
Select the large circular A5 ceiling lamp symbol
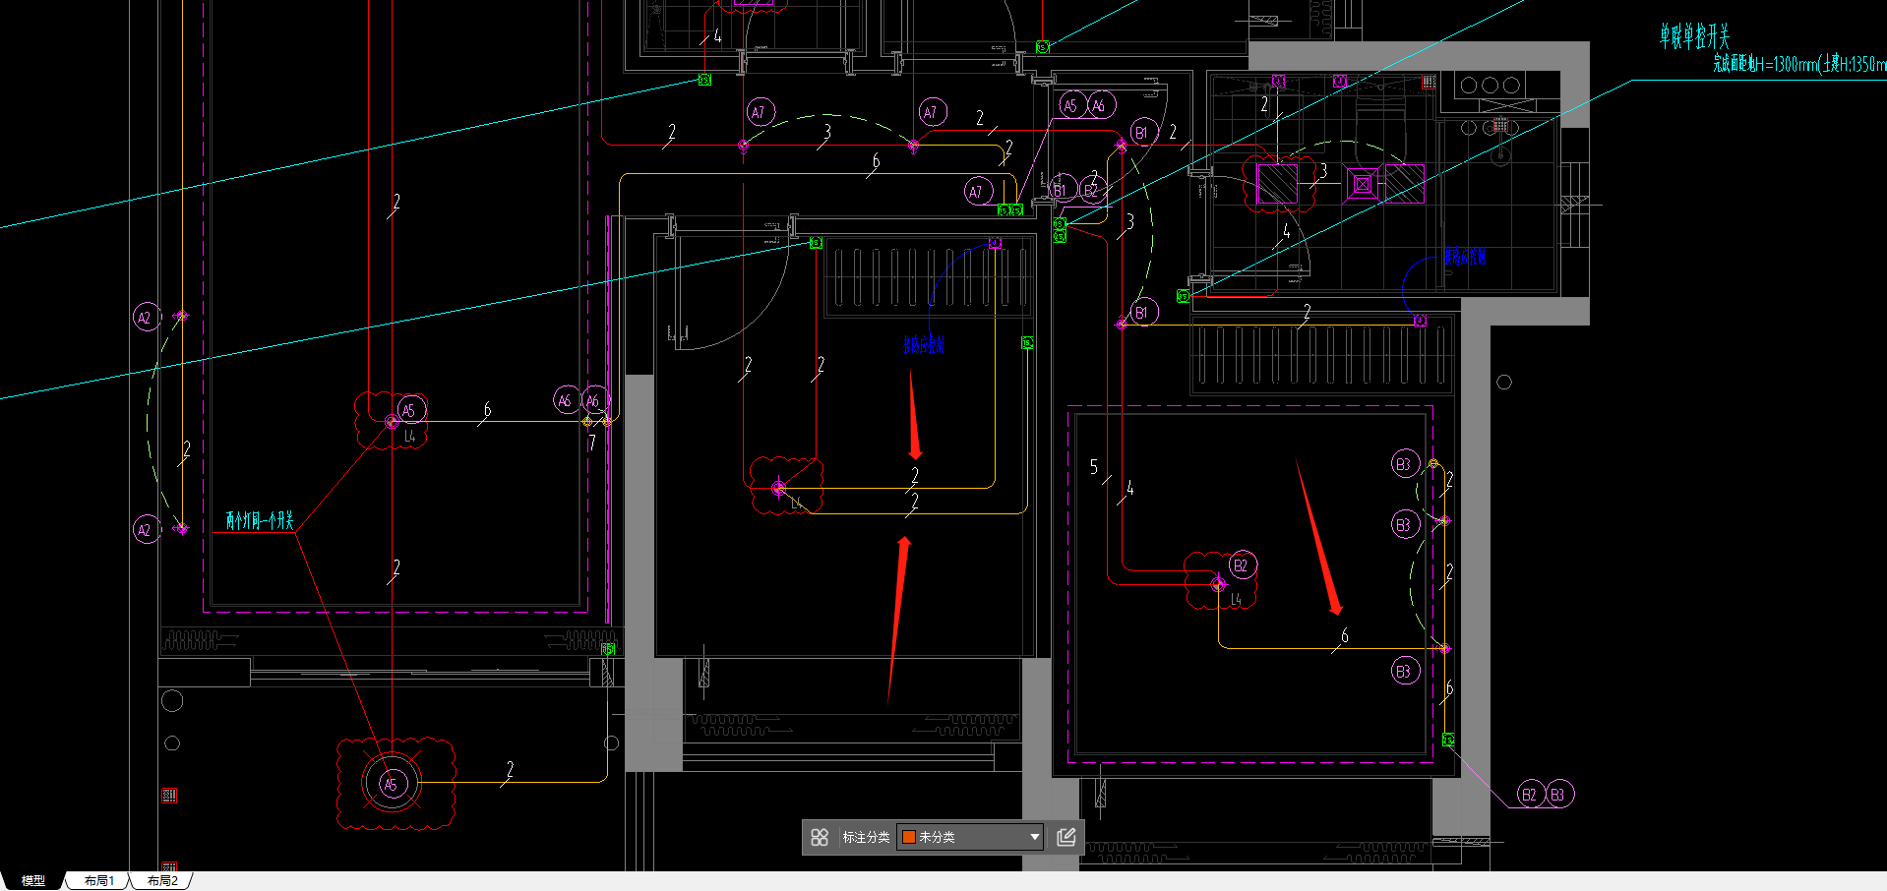392,784
